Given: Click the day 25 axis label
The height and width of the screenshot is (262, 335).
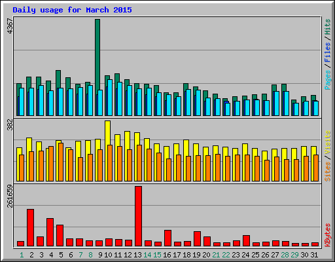Looking at the screenshot, I should coord(255,255).
